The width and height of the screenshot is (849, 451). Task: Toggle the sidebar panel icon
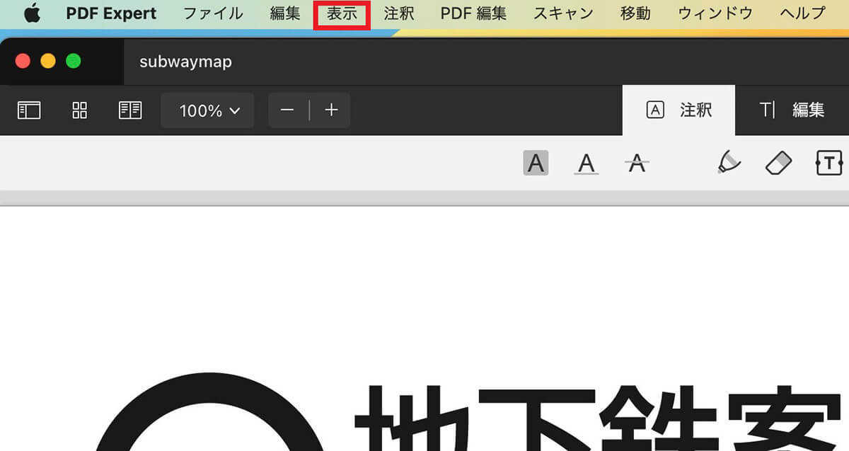coord(29,110)
